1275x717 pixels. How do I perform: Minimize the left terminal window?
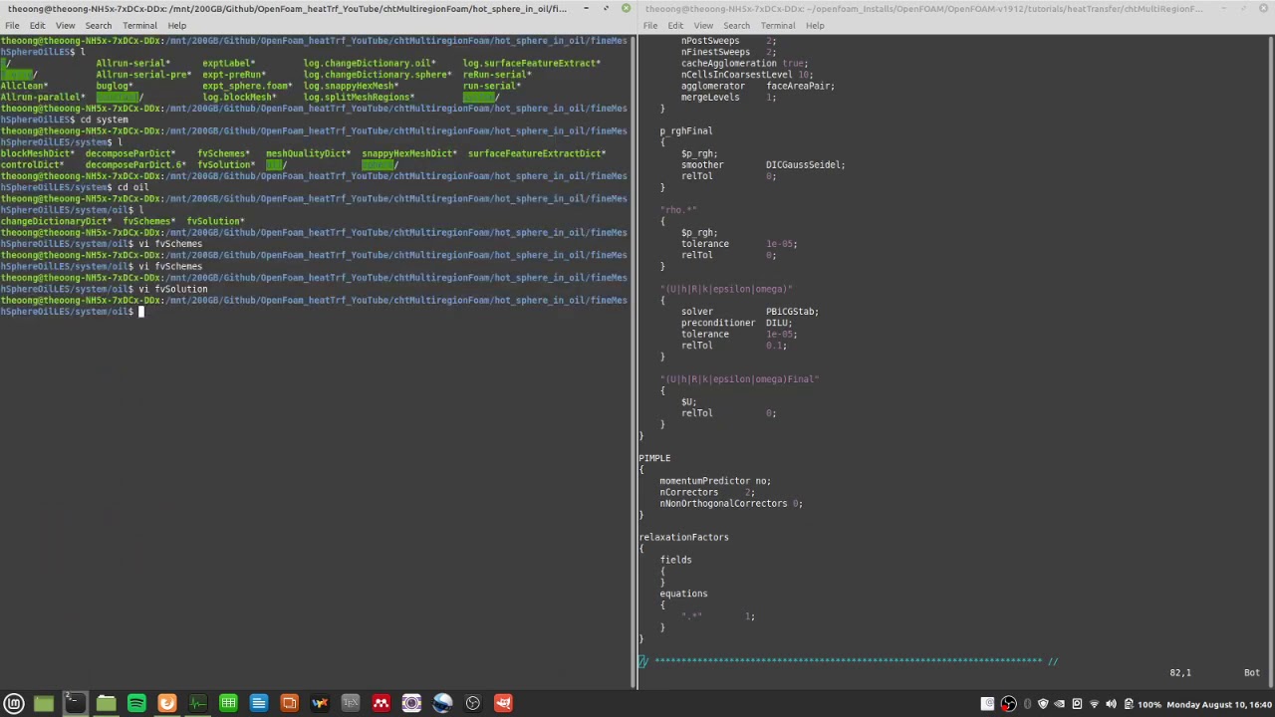point(586,8)
